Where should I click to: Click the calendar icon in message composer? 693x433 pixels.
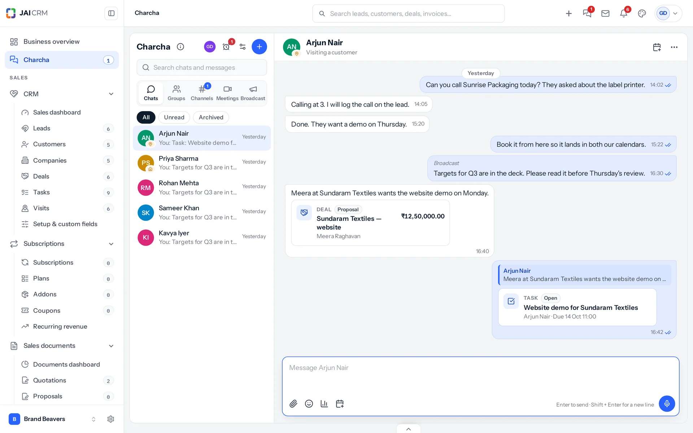click(340, 404)
